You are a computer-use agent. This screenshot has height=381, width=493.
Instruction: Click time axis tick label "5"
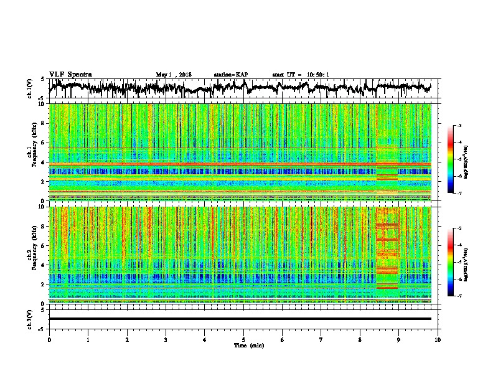(x=243, y=340)
